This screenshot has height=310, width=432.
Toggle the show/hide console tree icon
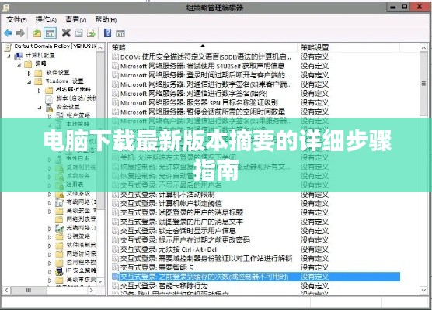point(50,33)
